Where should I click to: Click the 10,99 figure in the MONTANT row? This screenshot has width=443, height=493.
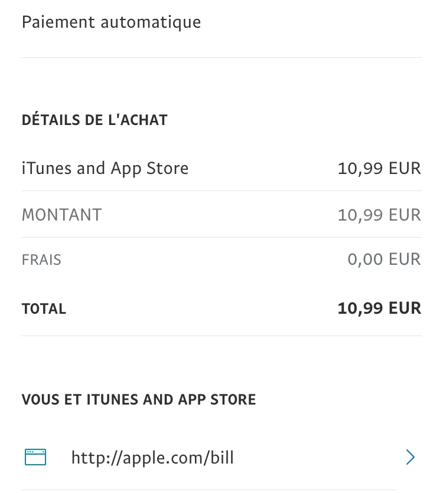pos(360,215)
